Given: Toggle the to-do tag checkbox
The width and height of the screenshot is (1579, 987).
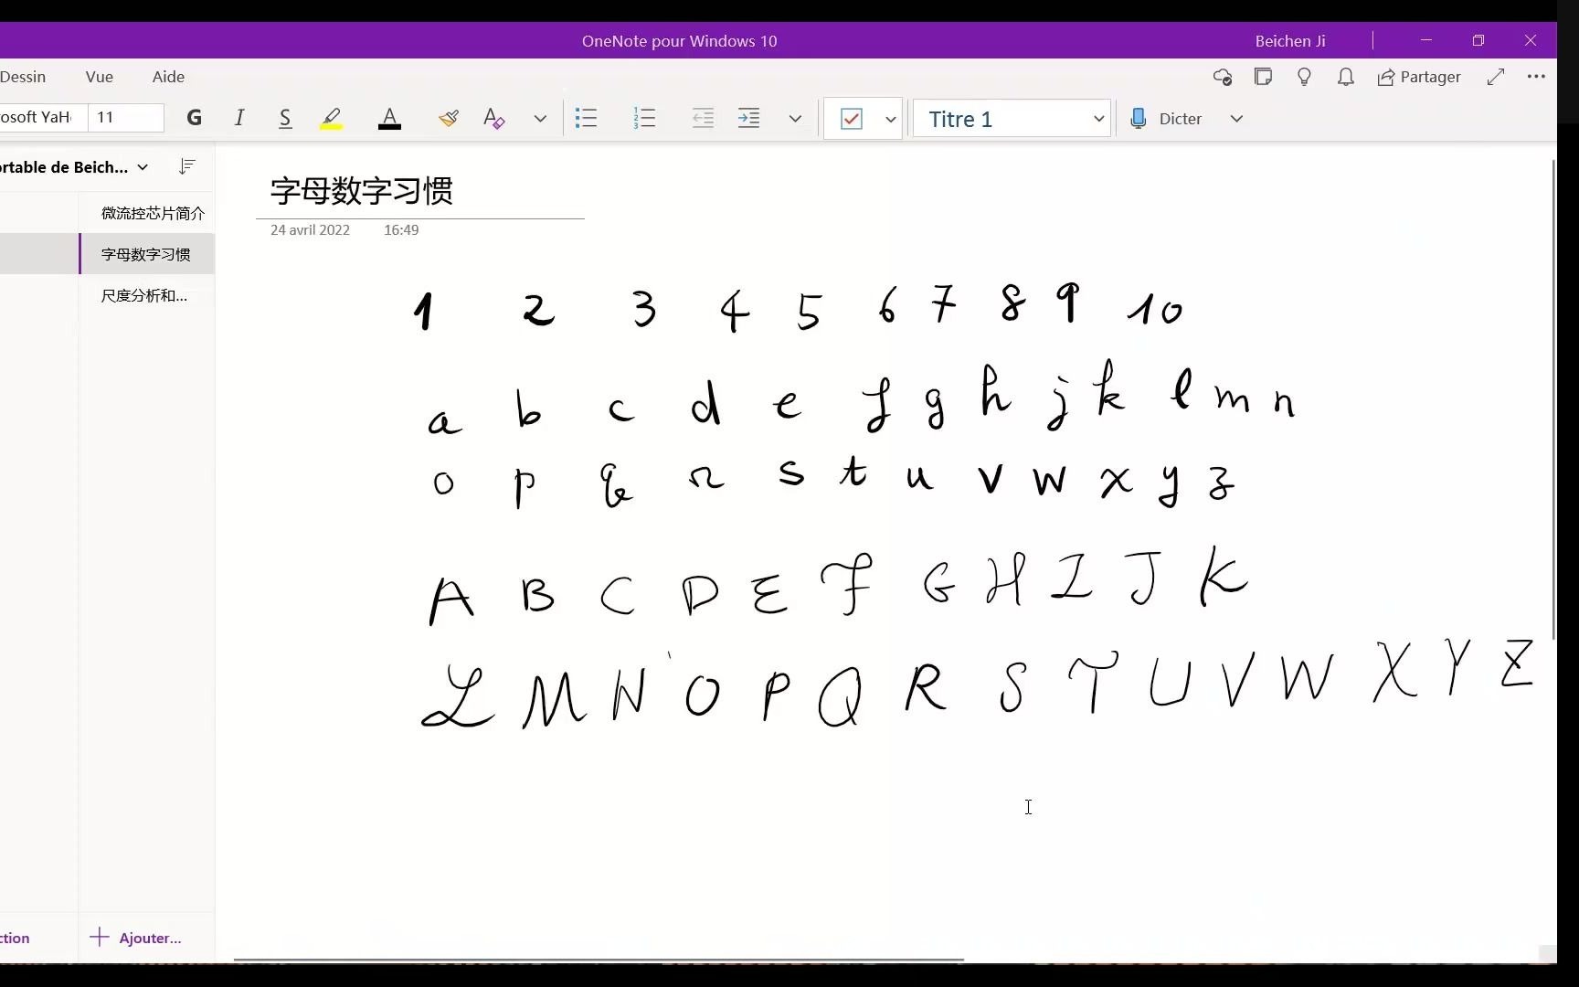Looking at the screenshot, I should (852, 119).
